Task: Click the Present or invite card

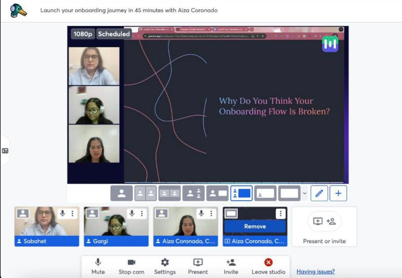Action: [324, 227]
